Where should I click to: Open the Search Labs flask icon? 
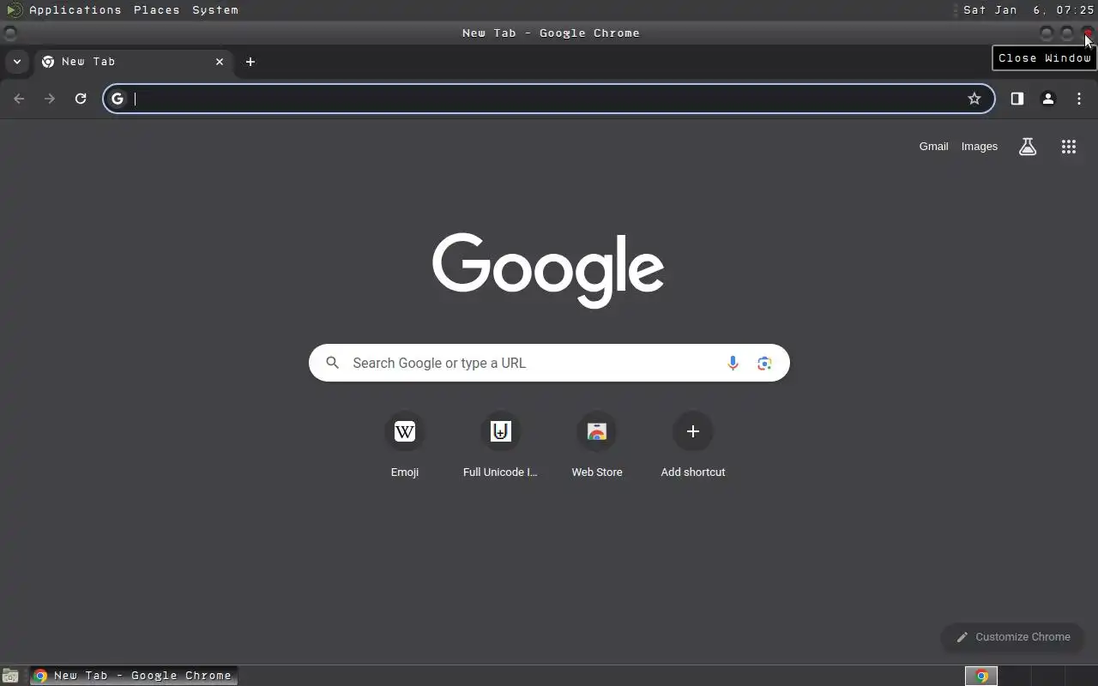pyautogui.click(x=1028, y=147)
